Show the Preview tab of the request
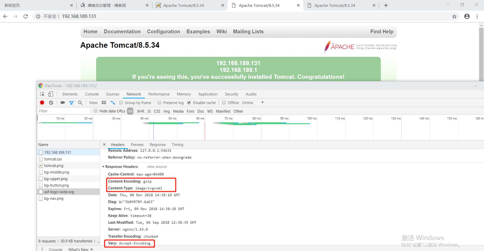 (x=137, y=145)
